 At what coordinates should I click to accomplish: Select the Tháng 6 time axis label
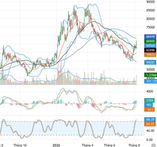[x=109, y=145]
